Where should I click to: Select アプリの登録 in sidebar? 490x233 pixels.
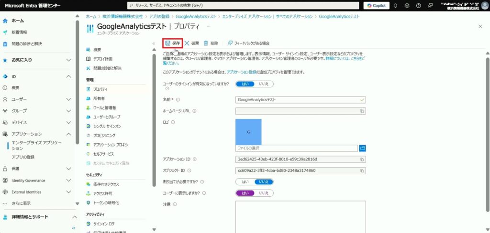tap(23, 157)
